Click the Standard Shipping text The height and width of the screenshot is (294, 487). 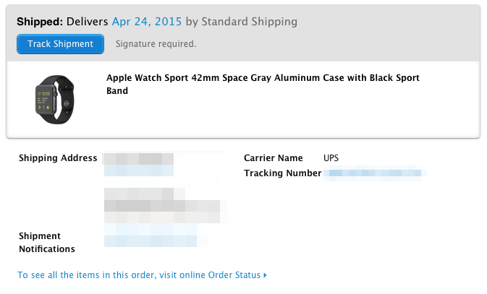(x=250, y=22)
